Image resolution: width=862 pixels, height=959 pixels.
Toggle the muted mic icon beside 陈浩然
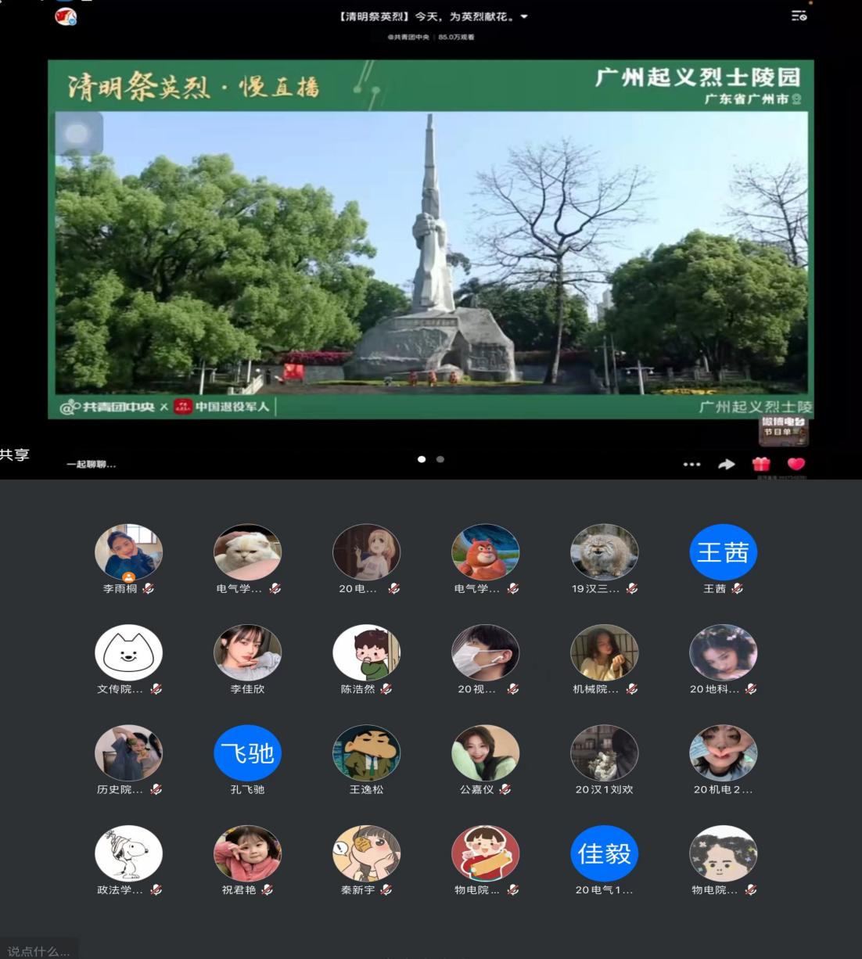386,689
